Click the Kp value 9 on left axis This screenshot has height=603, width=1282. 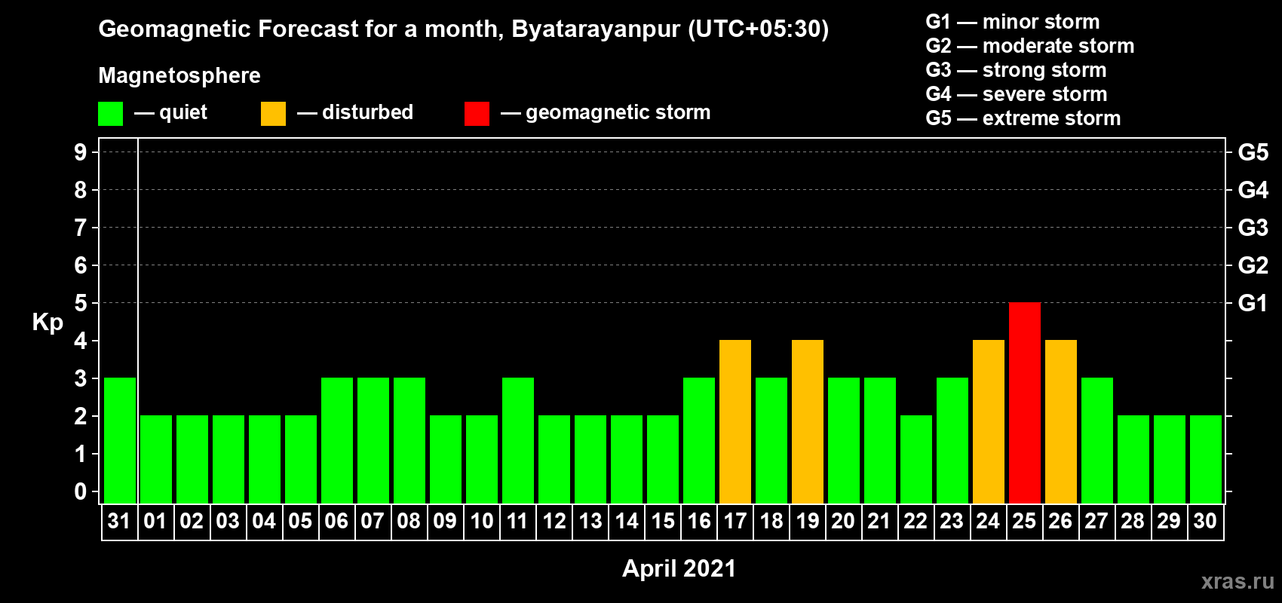(81, 152)
